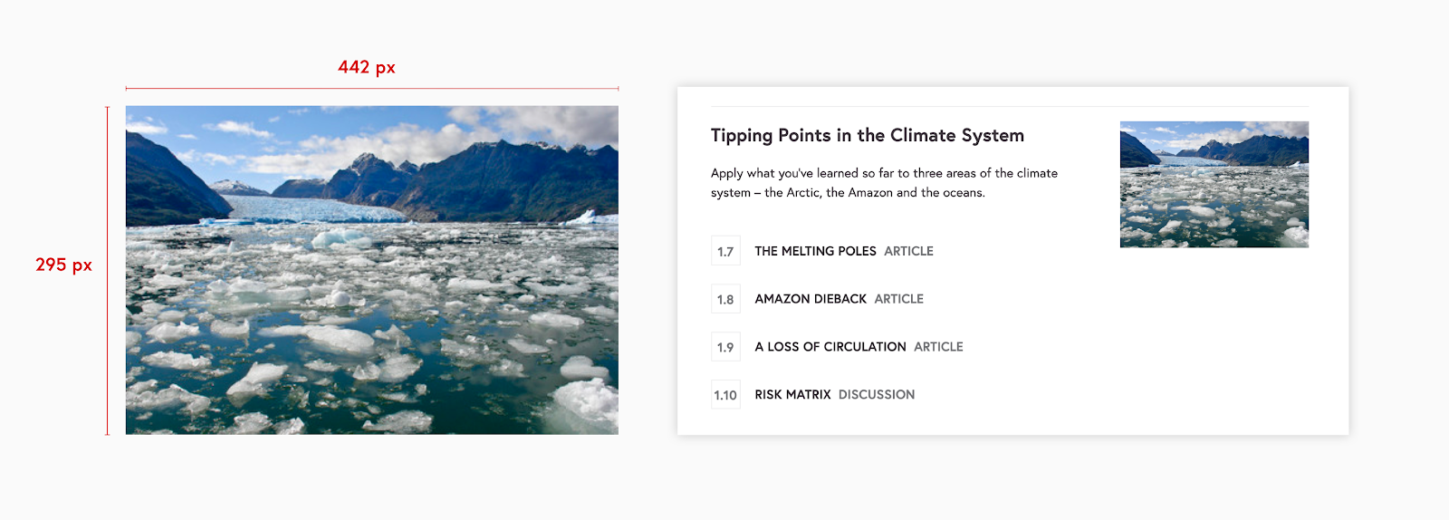Click the large glacier photo

pos(371,270)
